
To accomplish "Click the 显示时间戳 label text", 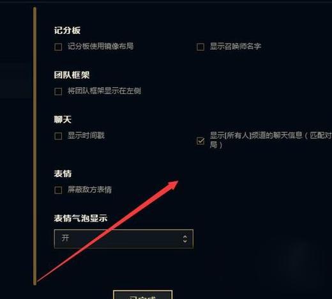I will (x=86, y=135).
